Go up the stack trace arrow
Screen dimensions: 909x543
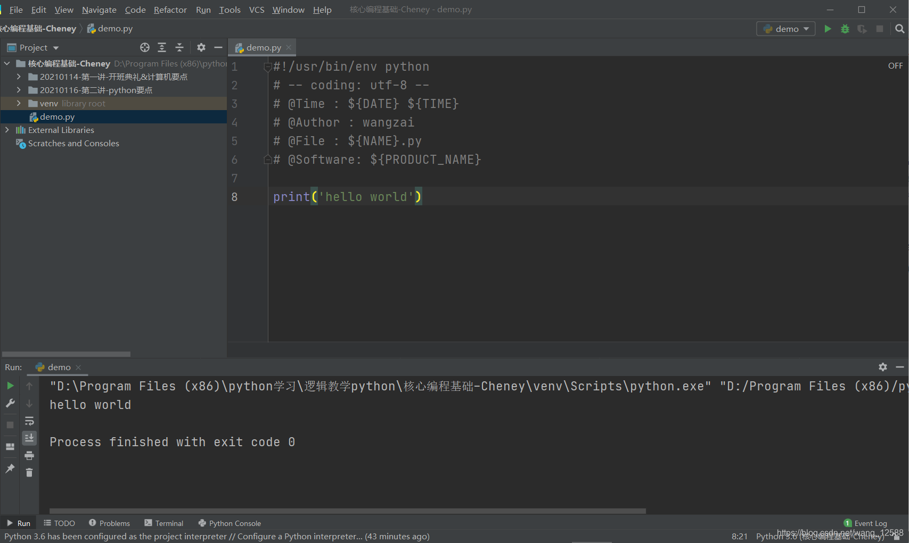click(29, 386)
